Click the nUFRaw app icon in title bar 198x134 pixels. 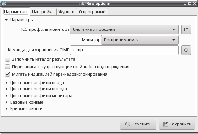pos(4,3)
